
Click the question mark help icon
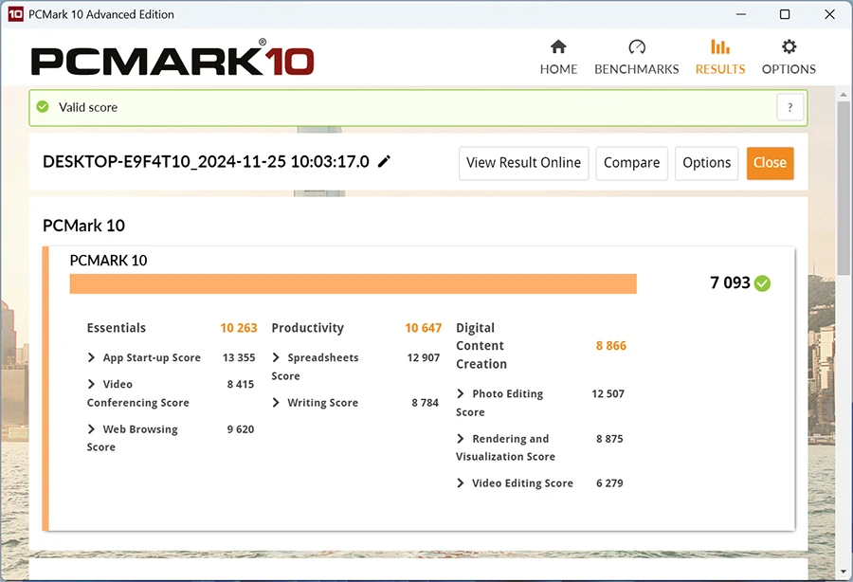(789, 107)
